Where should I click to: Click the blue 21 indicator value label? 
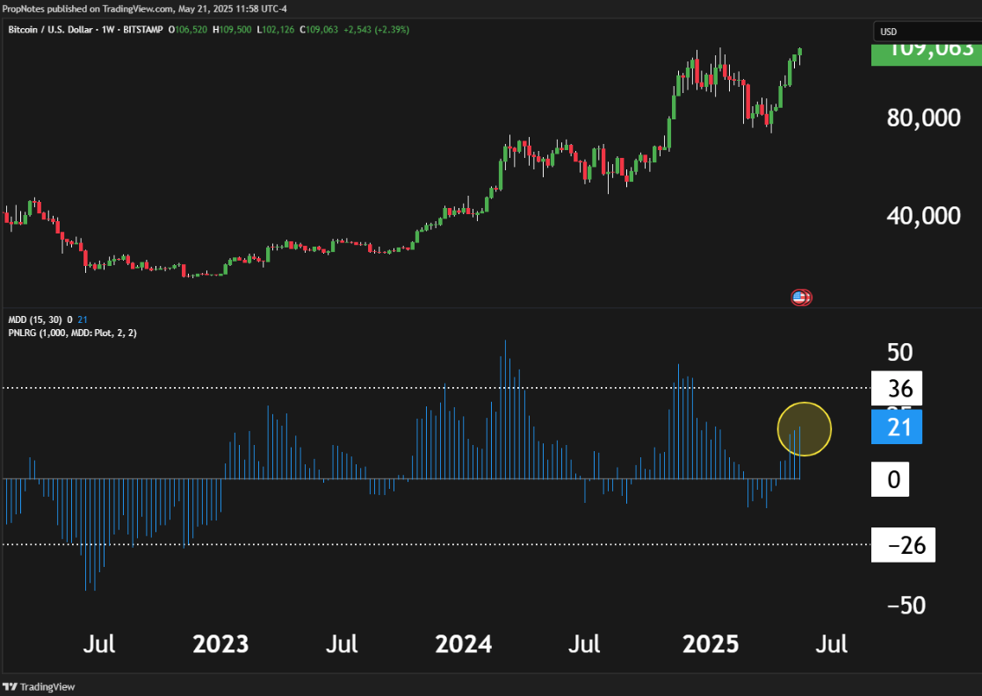click(896, 427)
